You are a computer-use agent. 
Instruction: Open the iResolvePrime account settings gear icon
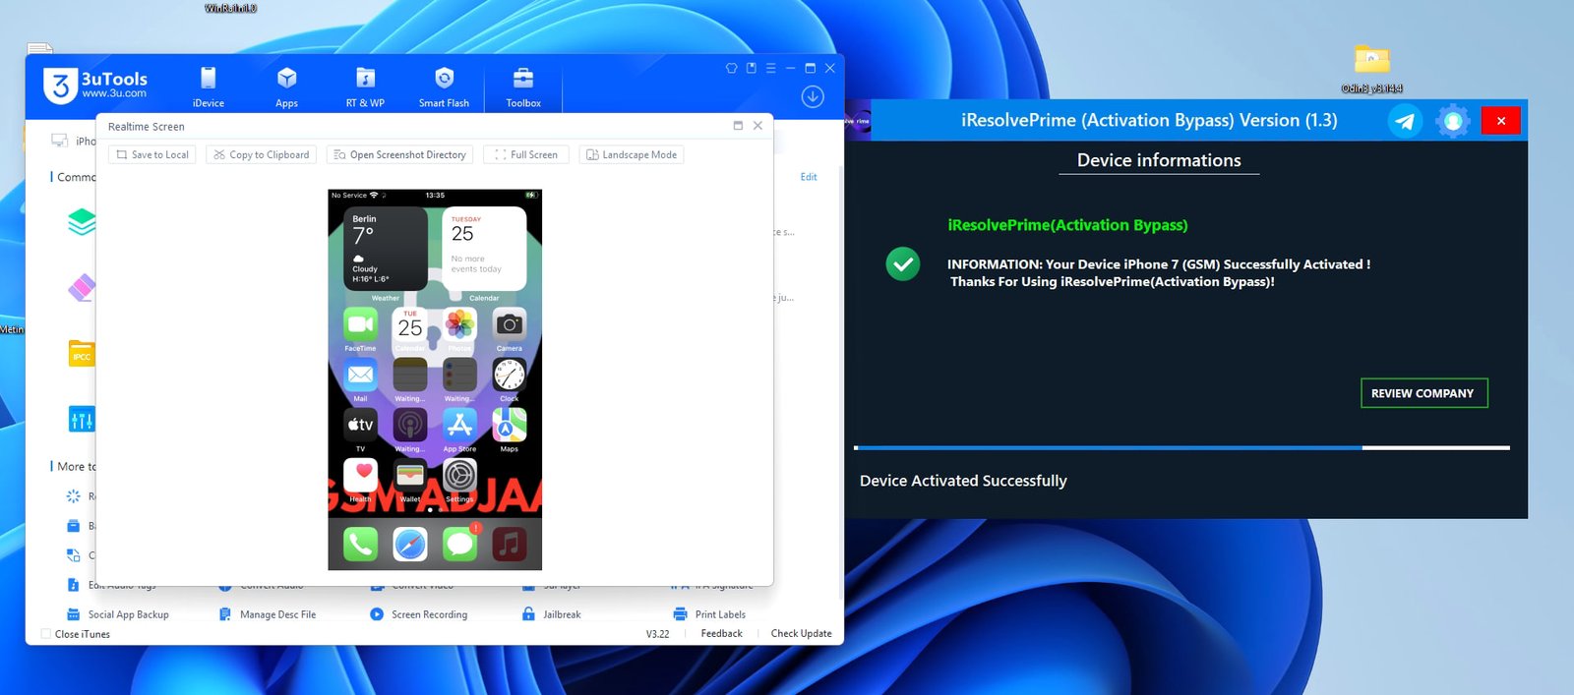tap(1453, 121)
